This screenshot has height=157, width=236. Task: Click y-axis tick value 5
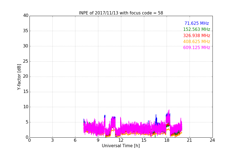pyautogui.click(x=27, y=122)
